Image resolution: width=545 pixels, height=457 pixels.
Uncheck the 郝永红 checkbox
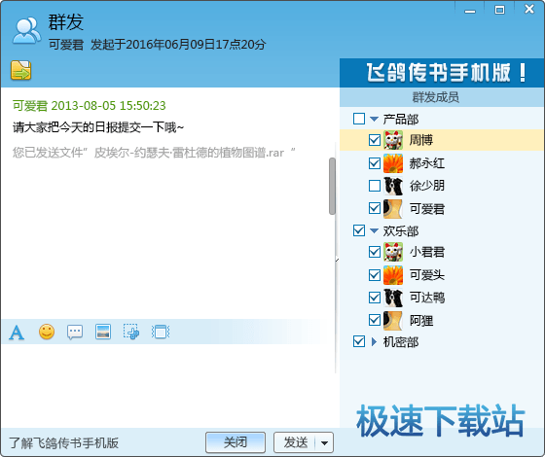coord(375,163)
